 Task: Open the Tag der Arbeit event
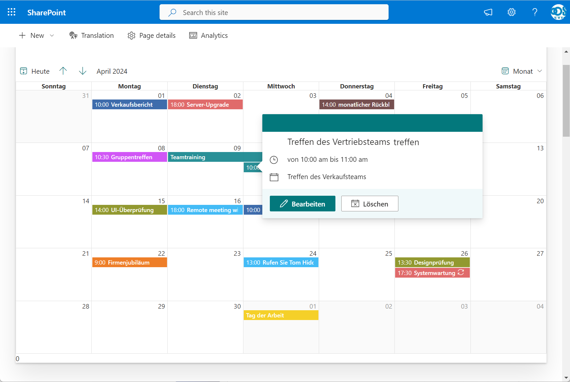pyautogui.click(x=281, y=315)
